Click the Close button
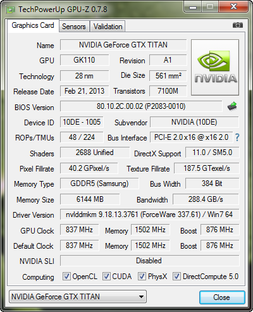This screenshot has height=312, width=253. [222, 297]
